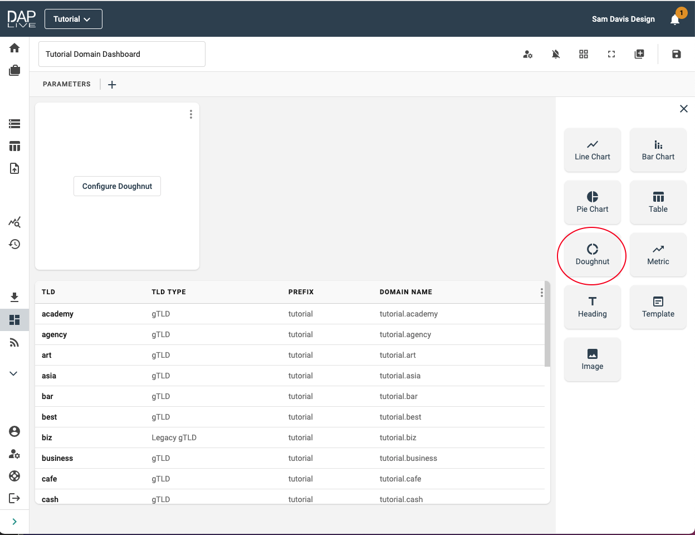695x535 pixels.
Task: Add a Line Chart widget
Action: tap(592, 150)
